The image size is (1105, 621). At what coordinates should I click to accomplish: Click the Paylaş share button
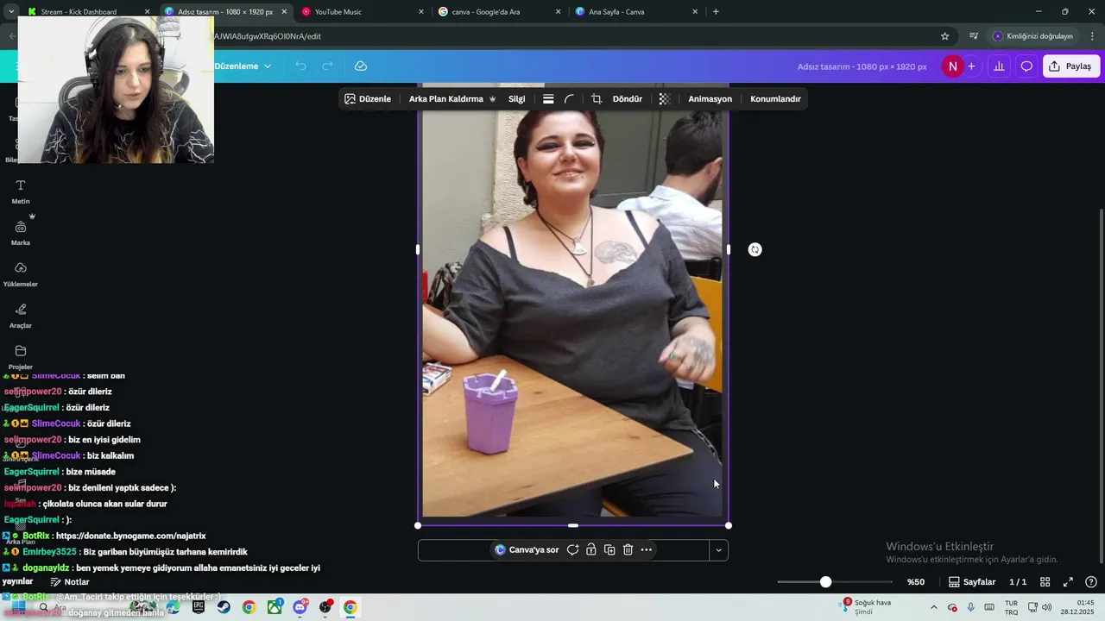tap(1071, 66)
